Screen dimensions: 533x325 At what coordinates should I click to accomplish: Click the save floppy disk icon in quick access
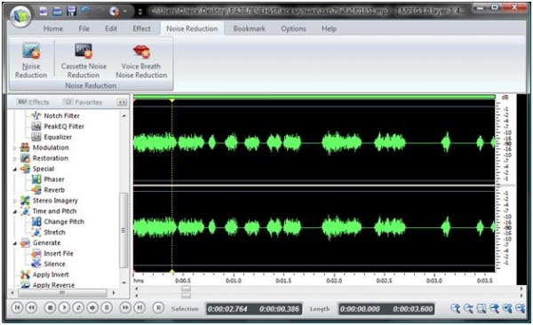click(71, 12)
